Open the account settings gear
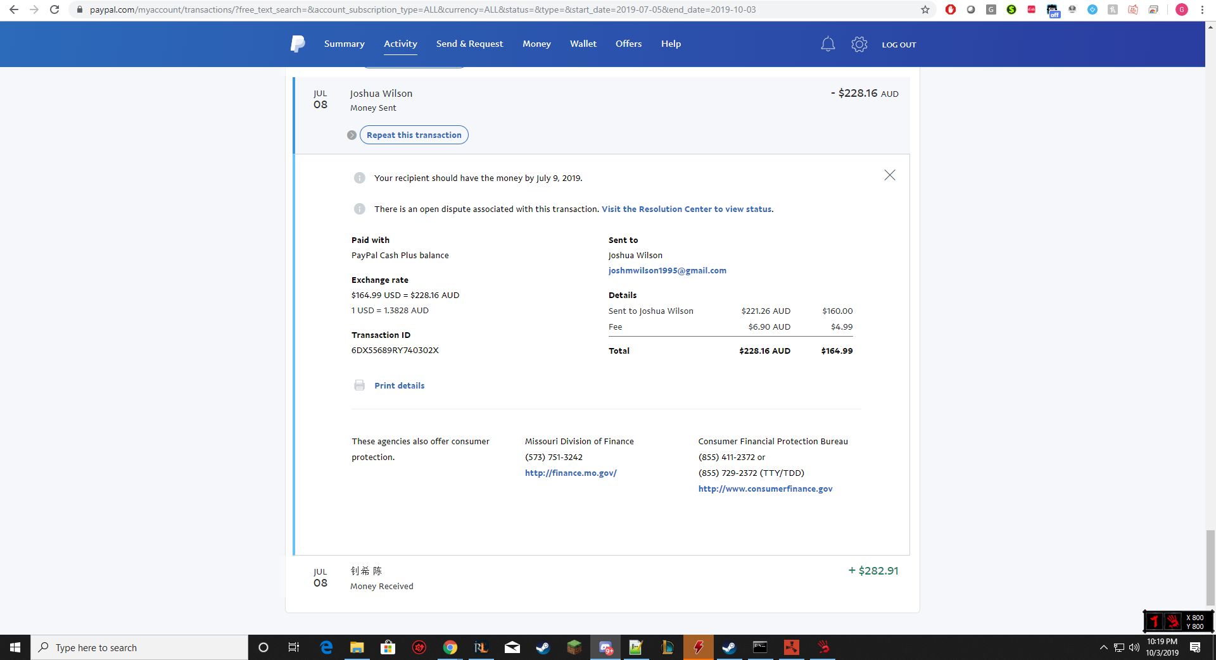Viewport: 1216px width, 660px height. click(859, 44)
